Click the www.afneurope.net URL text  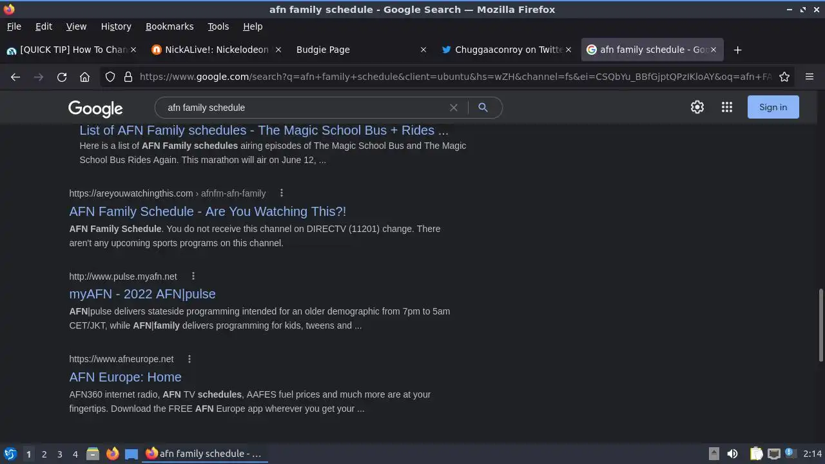coord(121,359)
